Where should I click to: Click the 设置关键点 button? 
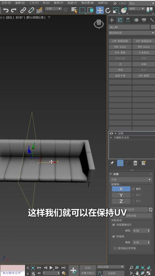(88, 273)
